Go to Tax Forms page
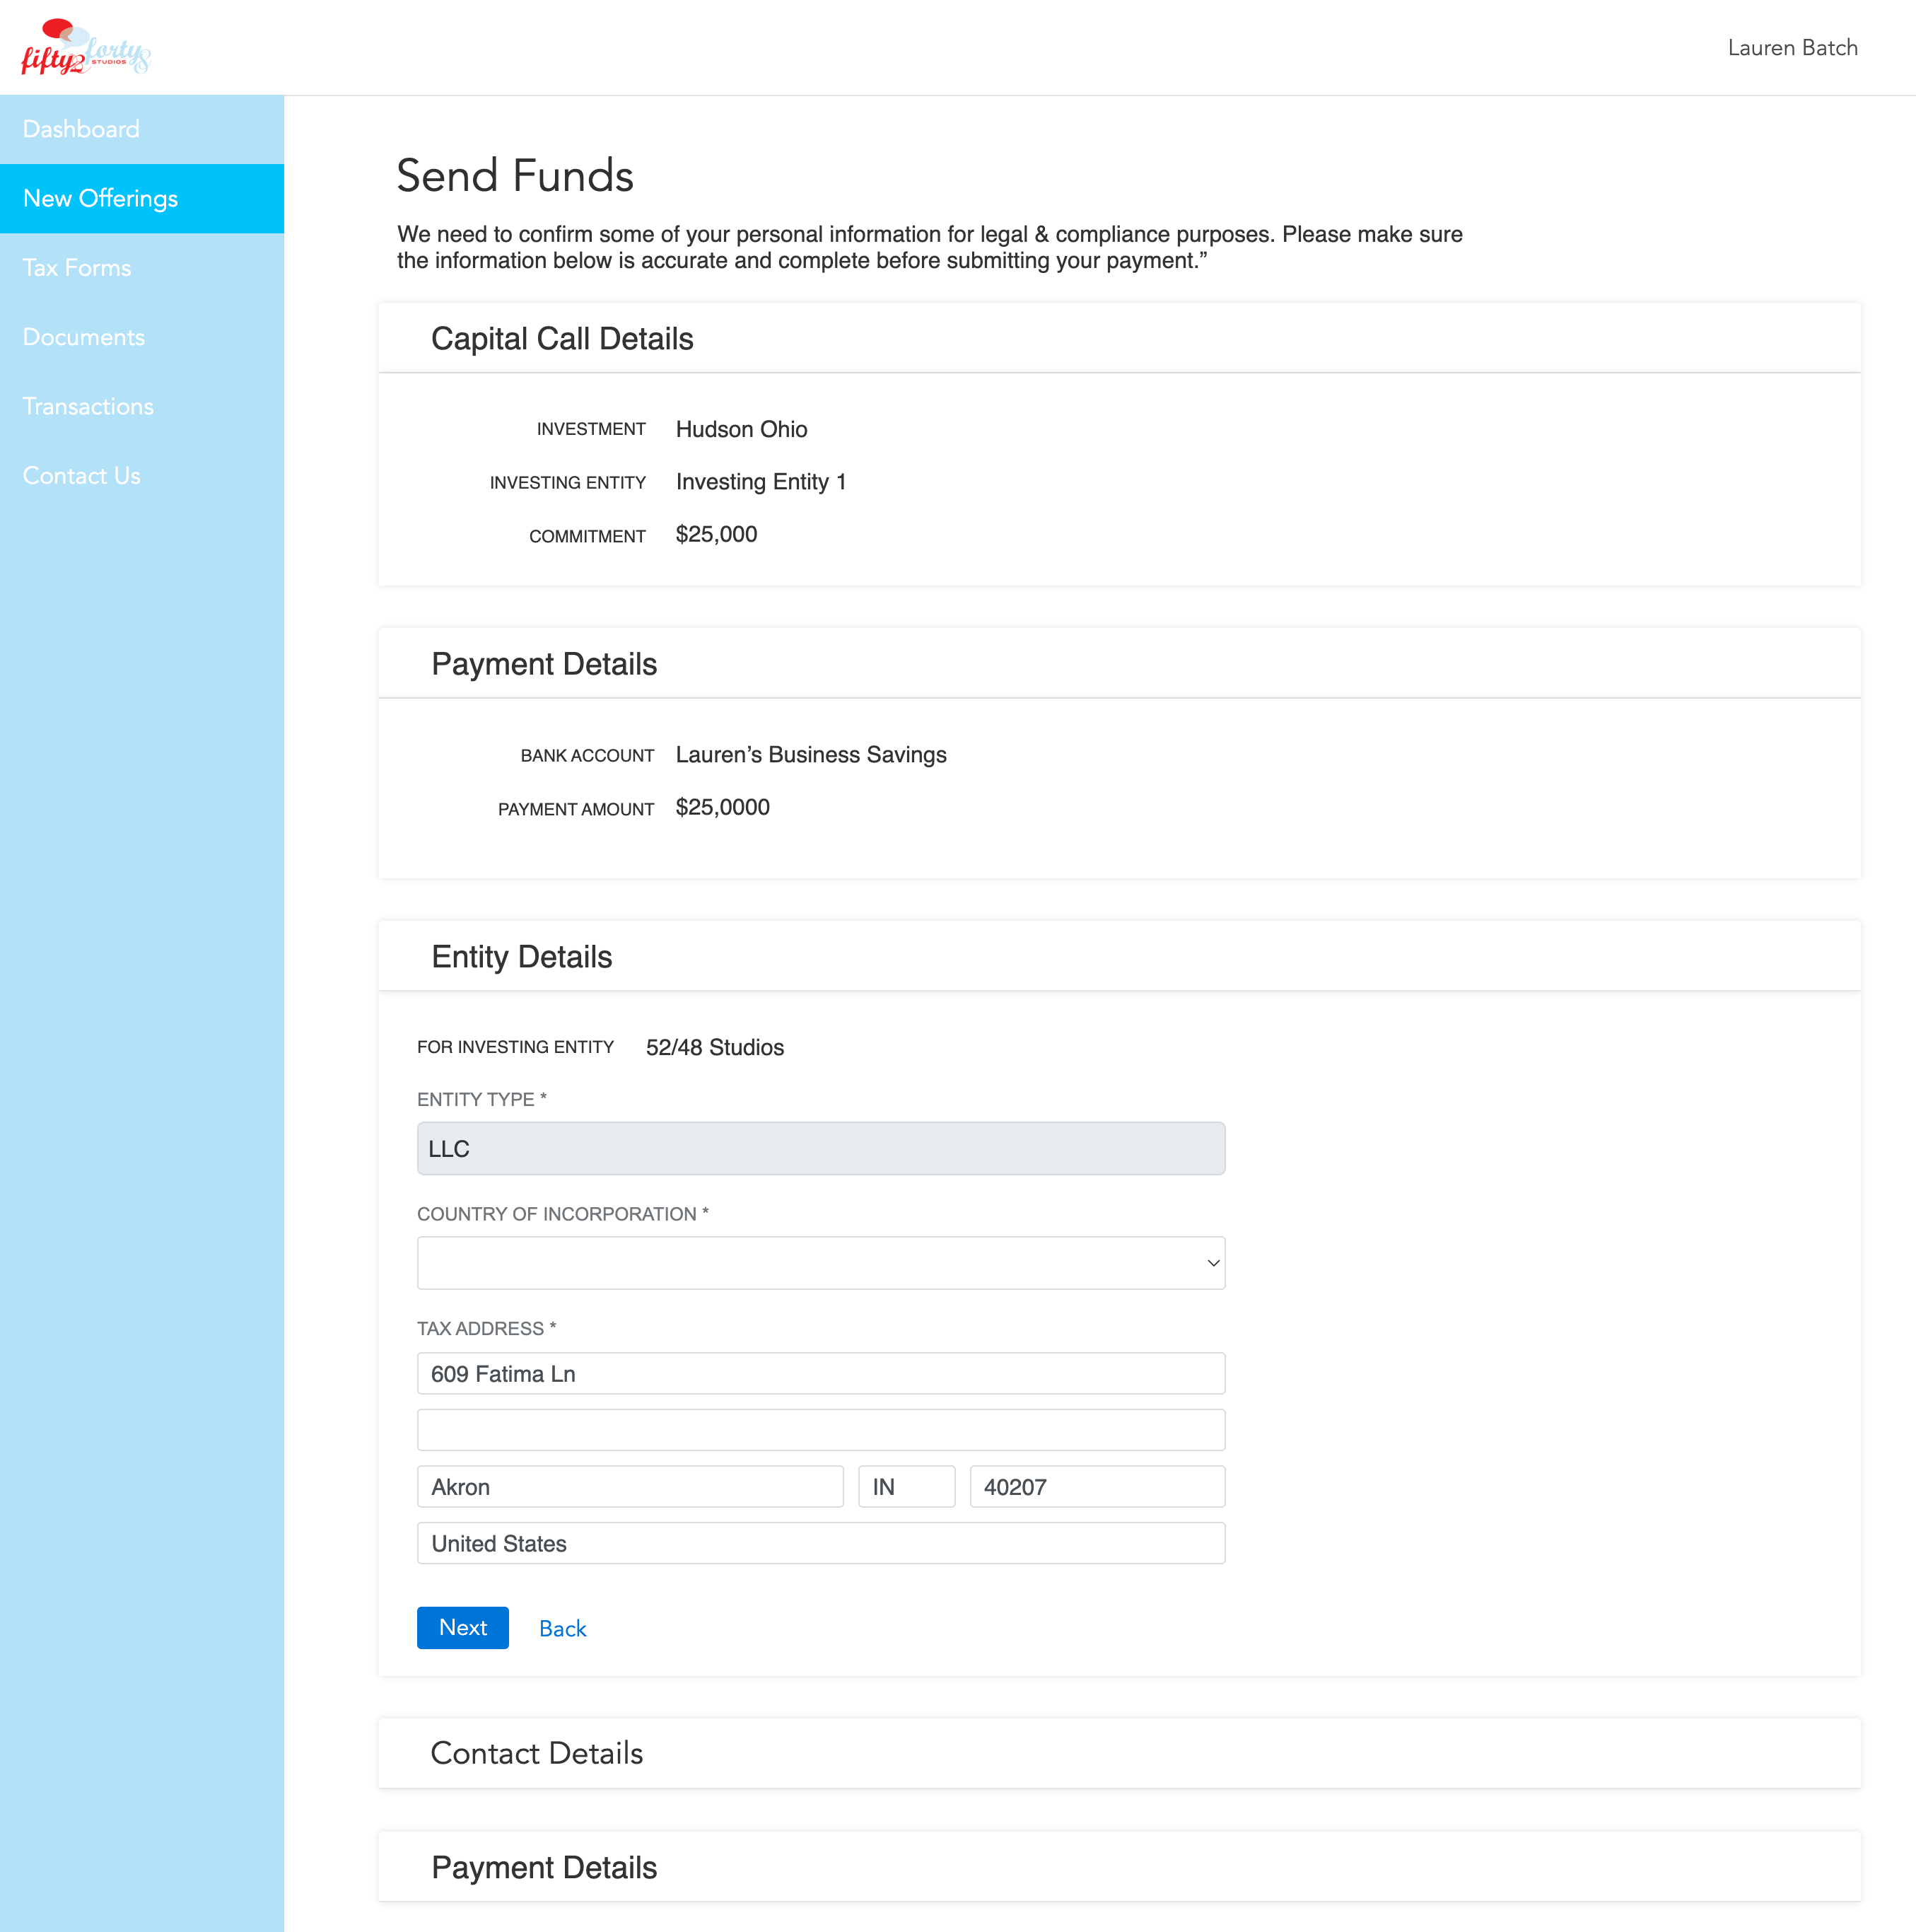 coord(77,268)
